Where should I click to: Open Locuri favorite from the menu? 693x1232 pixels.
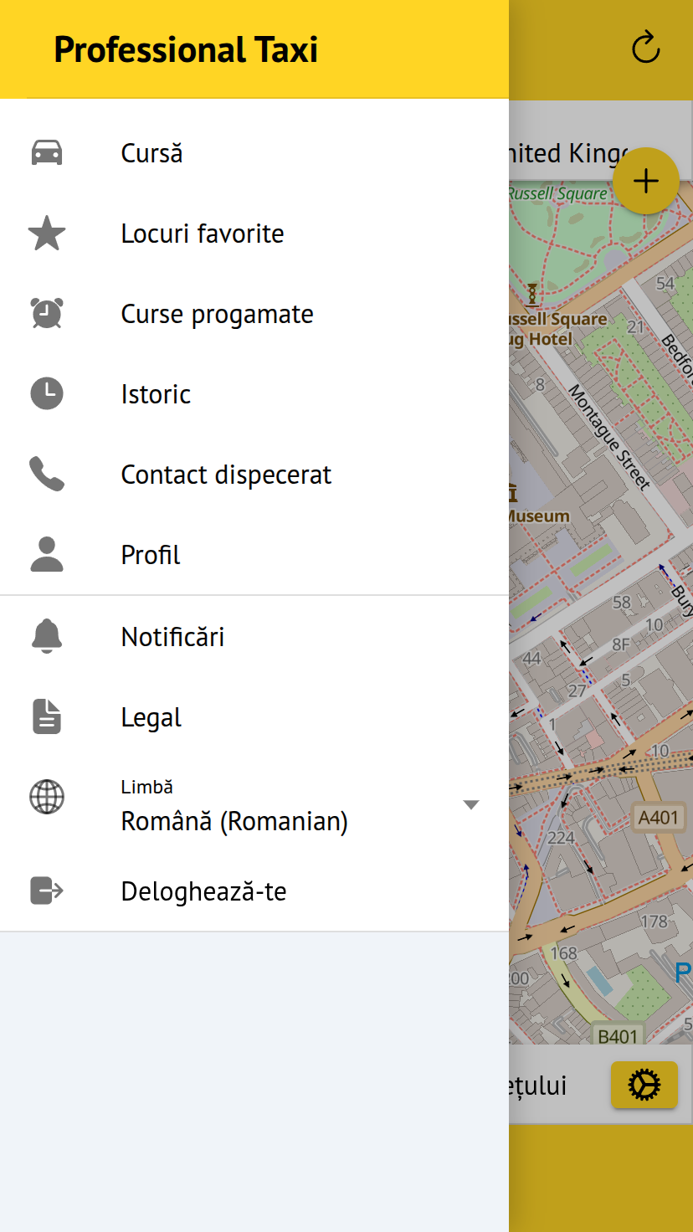(203, 234)
